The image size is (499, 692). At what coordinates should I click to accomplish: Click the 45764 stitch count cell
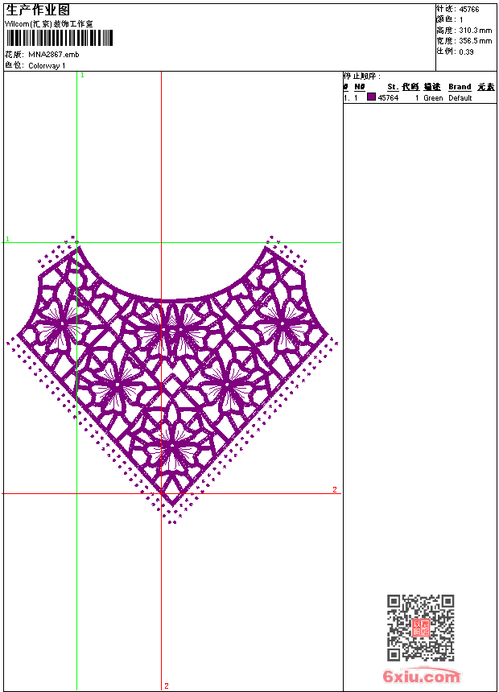coord(388,98)
